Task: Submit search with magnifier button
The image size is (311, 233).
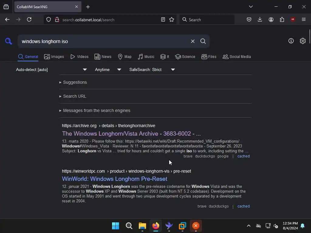Action: 203,41
